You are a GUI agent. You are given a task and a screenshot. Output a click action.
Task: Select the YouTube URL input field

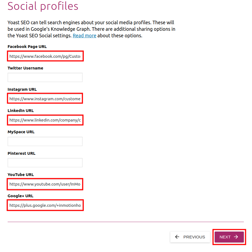coord(45,184)
